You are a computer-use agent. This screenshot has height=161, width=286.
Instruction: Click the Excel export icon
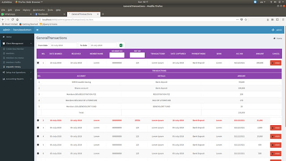(x=121, y=45)
